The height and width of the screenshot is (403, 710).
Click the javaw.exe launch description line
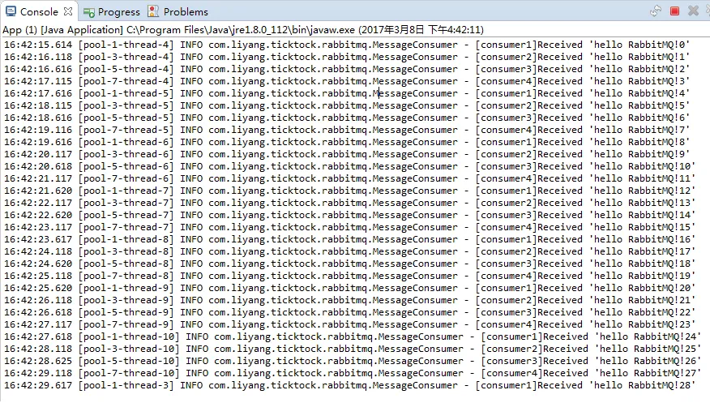pos(243,30)
